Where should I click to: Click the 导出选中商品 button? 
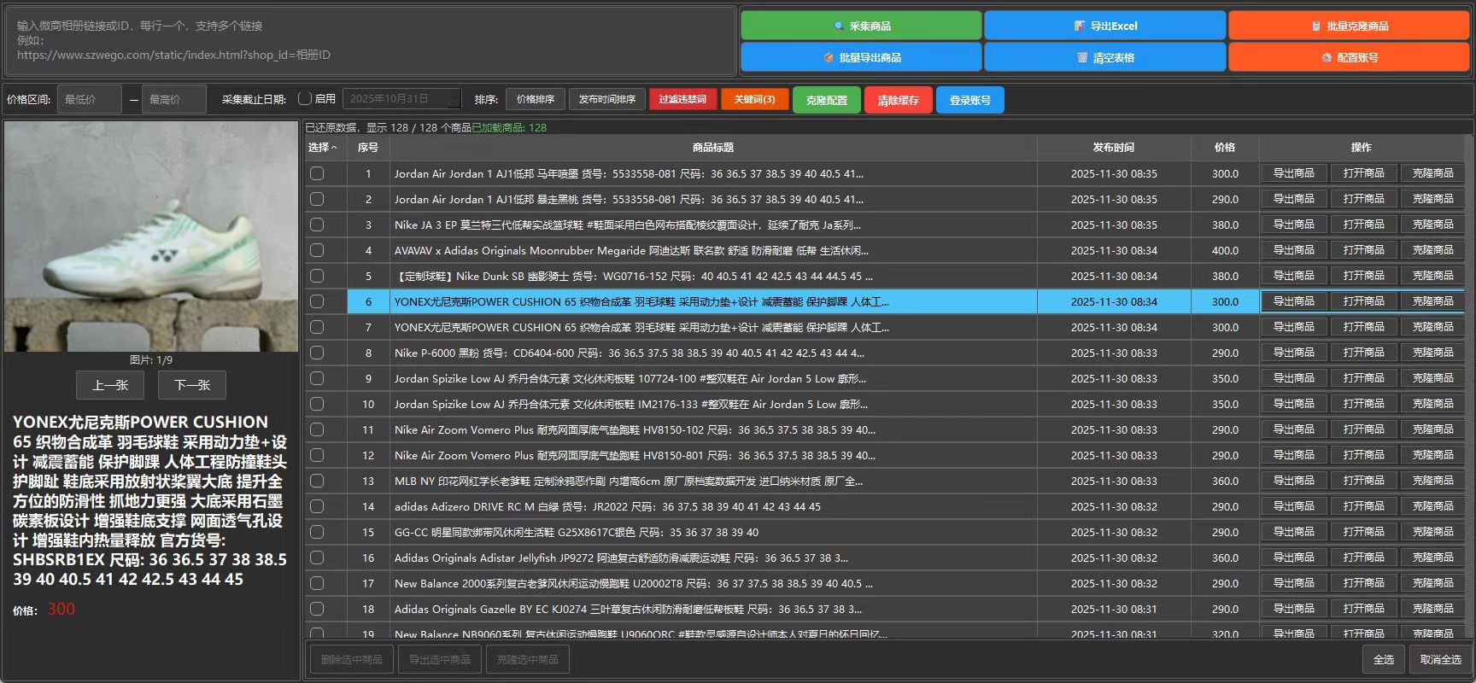[x=440, y=660]
